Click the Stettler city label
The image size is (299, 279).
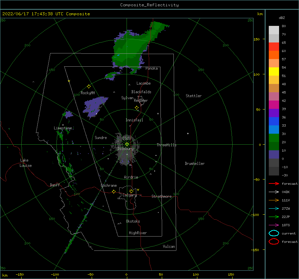pyautogui.click(x=194, y=96)
